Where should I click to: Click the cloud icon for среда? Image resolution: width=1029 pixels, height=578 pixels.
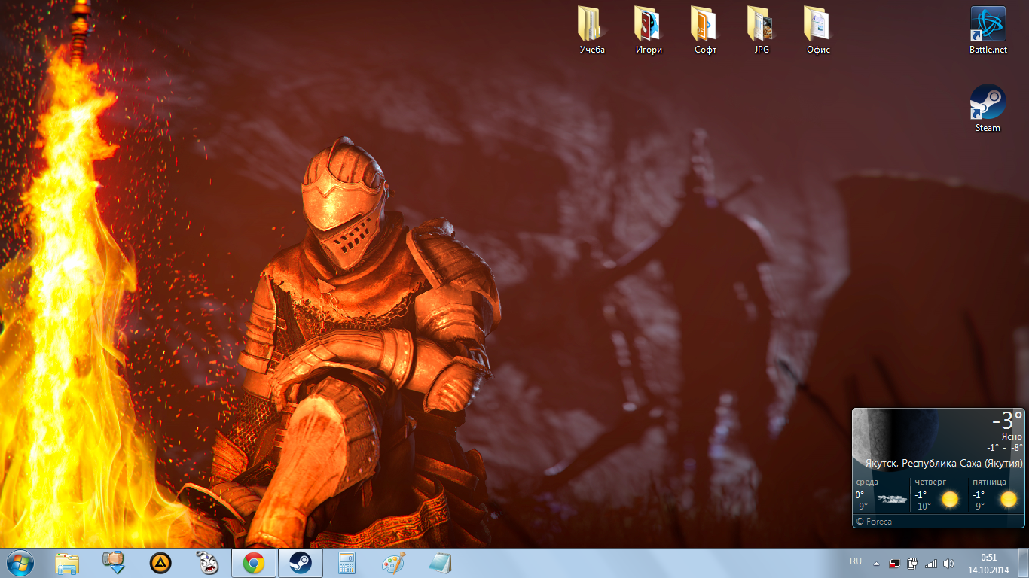(x=893, y=498)
